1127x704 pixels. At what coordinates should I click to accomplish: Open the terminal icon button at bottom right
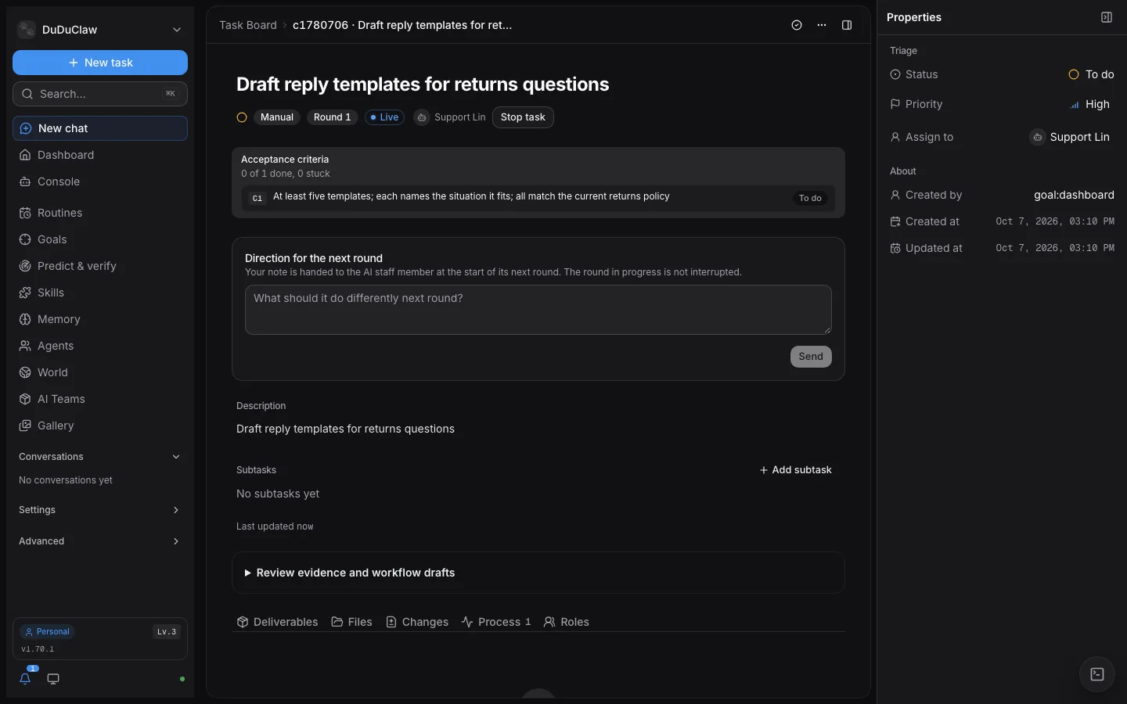1097,674
